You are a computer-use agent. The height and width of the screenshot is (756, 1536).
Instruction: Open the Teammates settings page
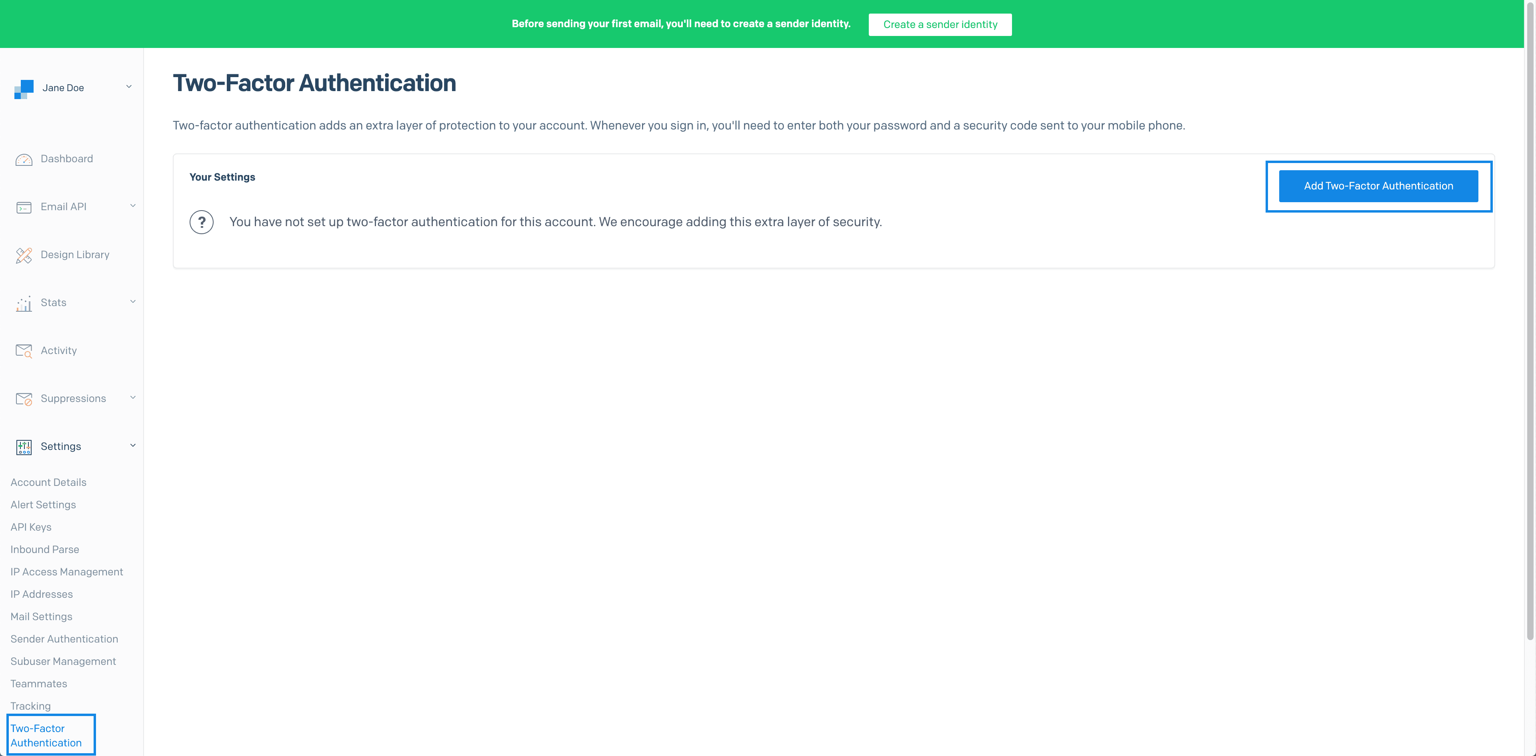tap(38, 683)
